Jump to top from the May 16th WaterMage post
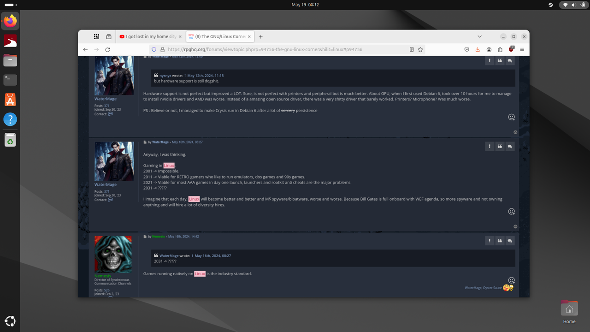Image resolution: width=590 pixels, height=332 pixels. click(515, 226)
